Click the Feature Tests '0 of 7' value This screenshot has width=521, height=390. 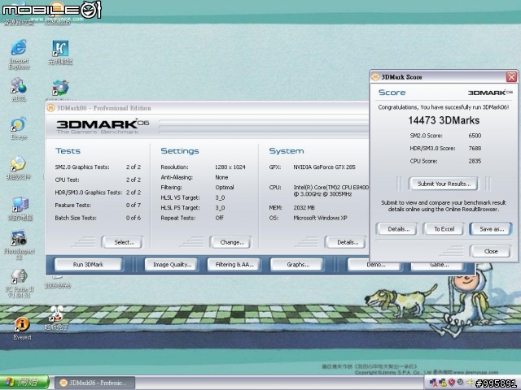click(x=134, y=206)
